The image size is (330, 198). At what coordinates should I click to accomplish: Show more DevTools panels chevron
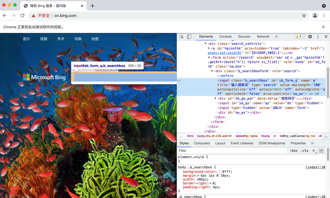pos(276,37)
